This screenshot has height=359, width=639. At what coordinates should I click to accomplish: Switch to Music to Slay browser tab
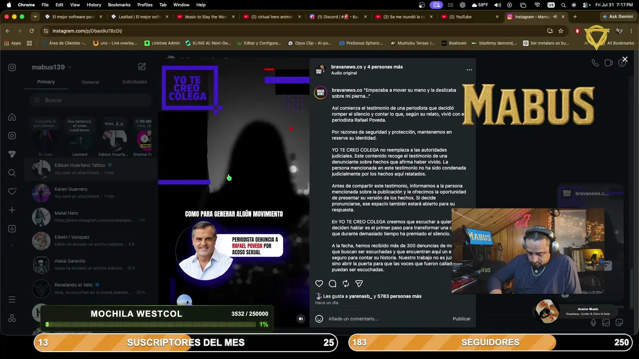coord(206,16)
